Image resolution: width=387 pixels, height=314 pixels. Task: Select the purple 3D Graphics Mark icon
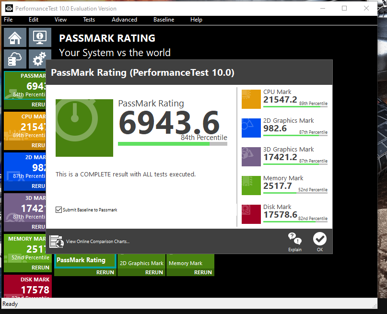251,157
